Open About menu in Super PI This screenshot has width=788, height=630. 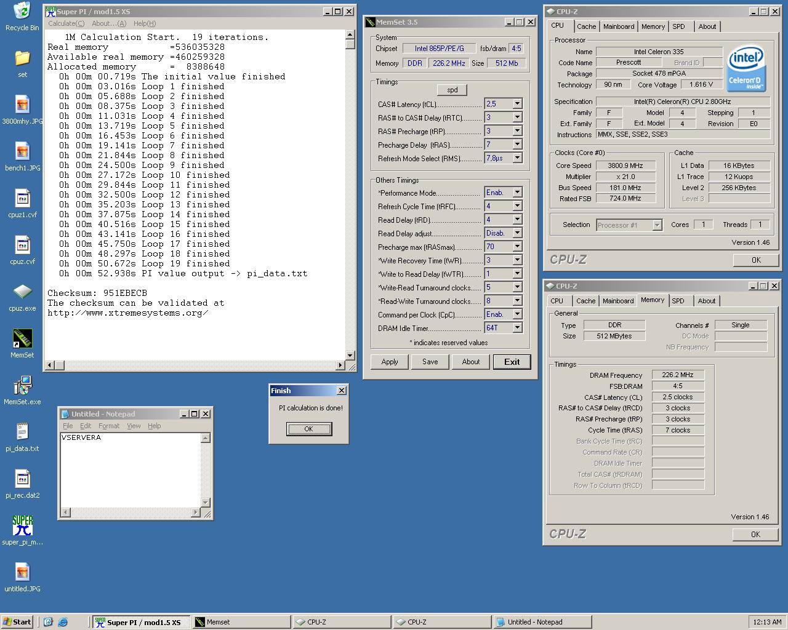point(109,23)
